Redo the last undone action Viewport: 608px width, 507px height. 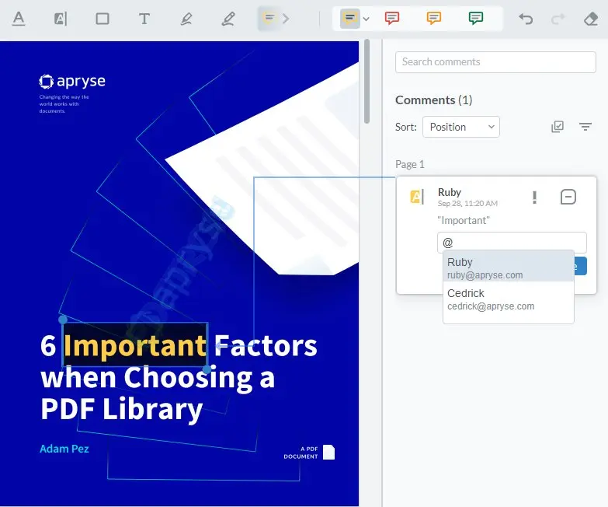(558, 19)
